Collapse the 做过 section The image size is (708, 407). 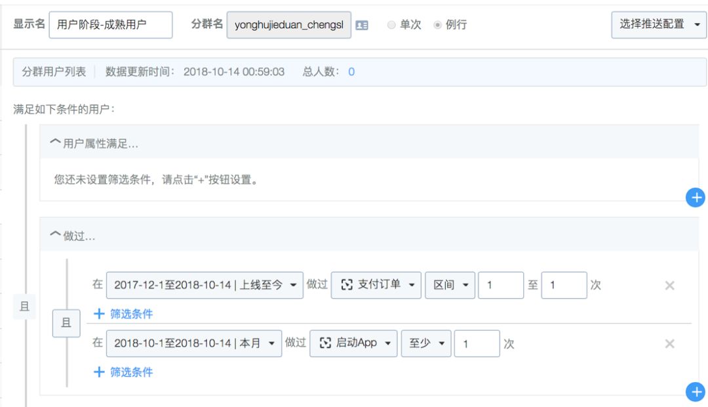(55, 235)
